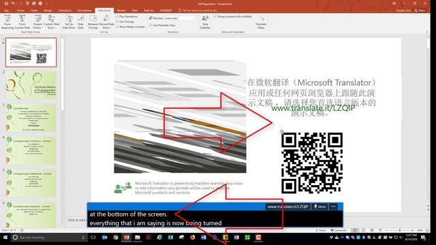This screenshot has width=436, height=245.
Task: Save the presentation from Quick Access
Action: pyautogui.click(x=6, y=3)
